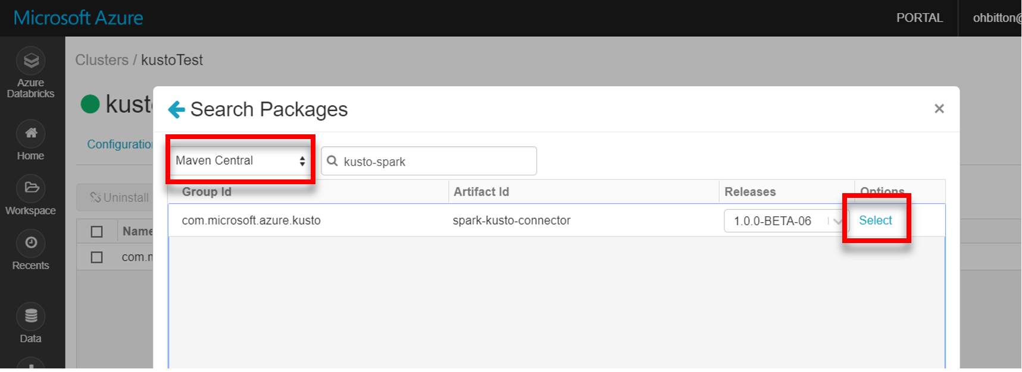Screen dimensions: 1022x372
Task: Click the back arrow in Search Packages
Action: [x=177, y=109]
